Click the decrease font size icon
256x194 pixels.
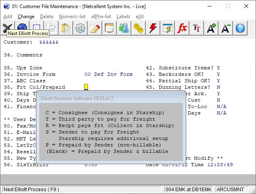click(226, 28)
